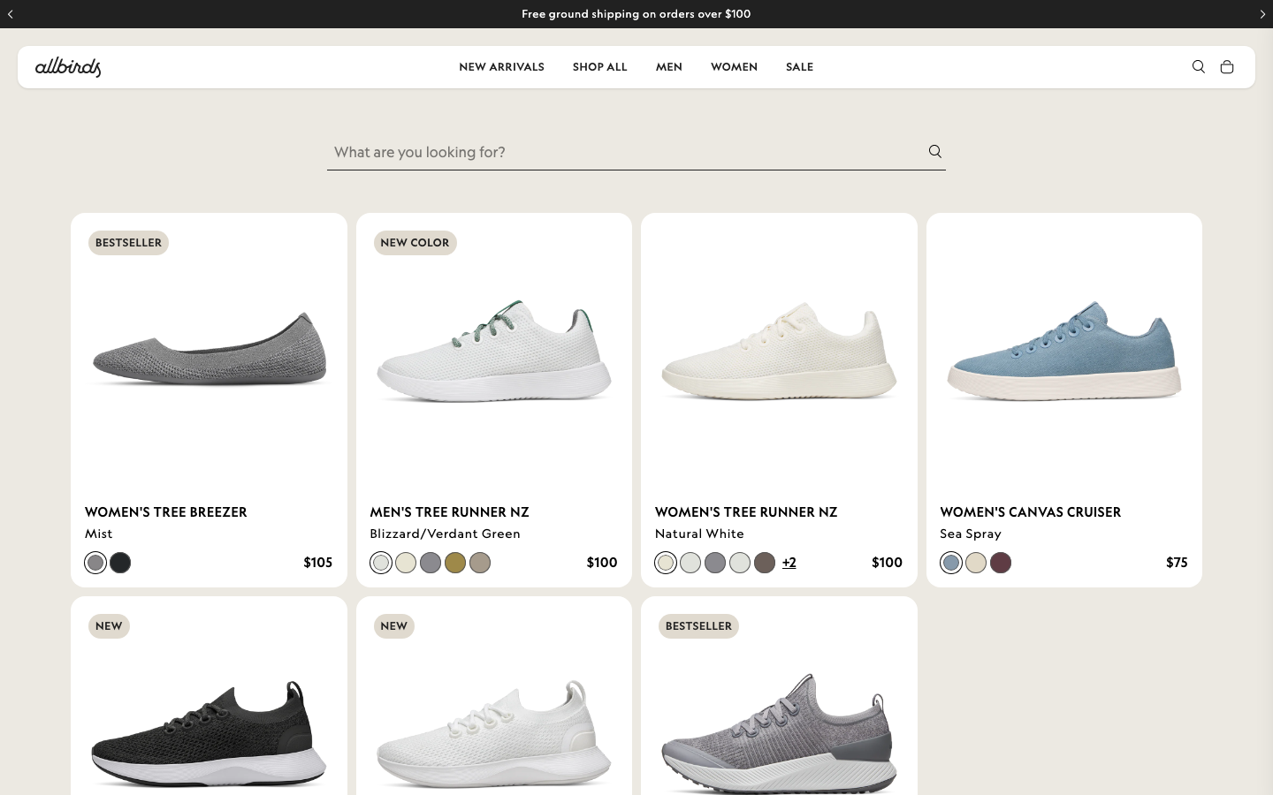The image size is (1273, 795).
Task: Expand the +2 more colors link
Action: tap(789, 563)
